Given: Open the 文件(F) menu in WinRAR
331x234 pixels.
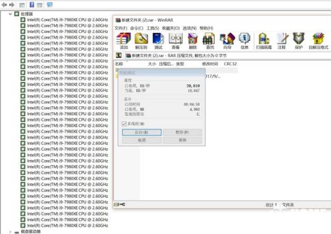Looking at the screenshot, I should coord(121,28).
